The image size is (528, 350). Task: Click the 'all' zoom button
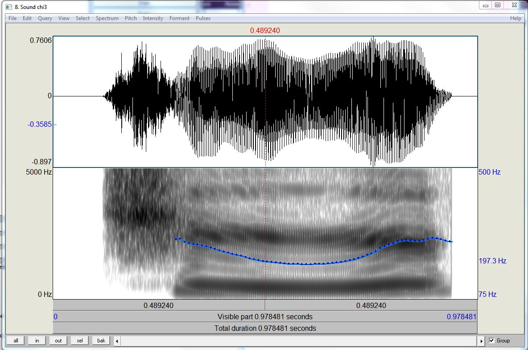point(16,341)
